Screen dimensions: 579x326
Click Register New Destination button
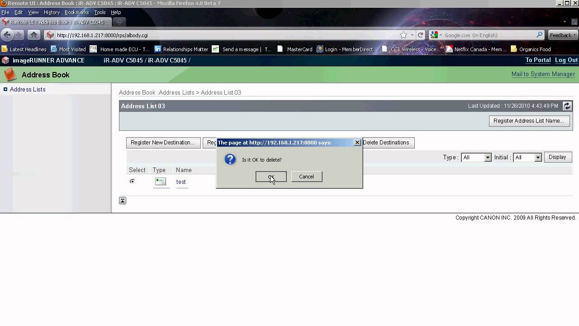coord(162,143)
